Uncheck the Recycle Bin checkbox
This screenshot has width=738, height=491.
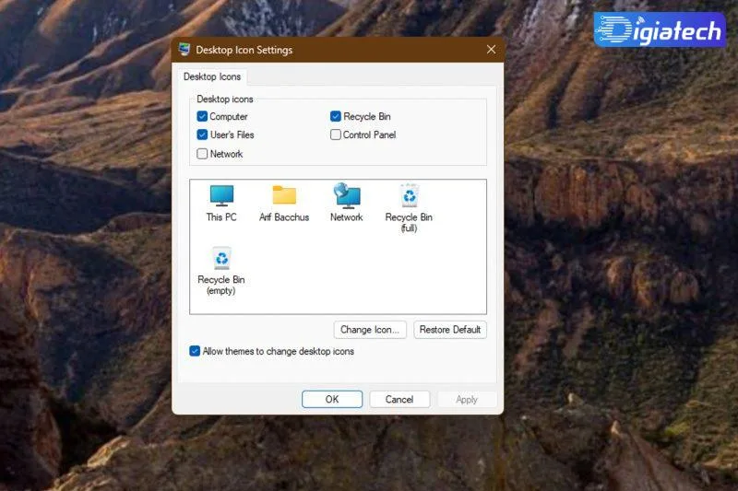pyautogui.click(x=336, y=116)
